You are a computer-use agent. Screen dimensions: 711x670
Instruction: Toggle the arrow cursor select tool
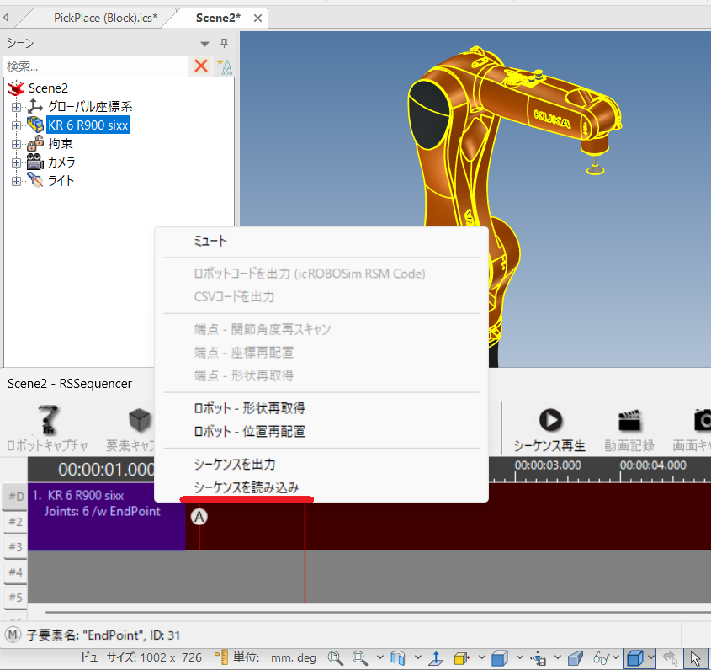[696, 657]
